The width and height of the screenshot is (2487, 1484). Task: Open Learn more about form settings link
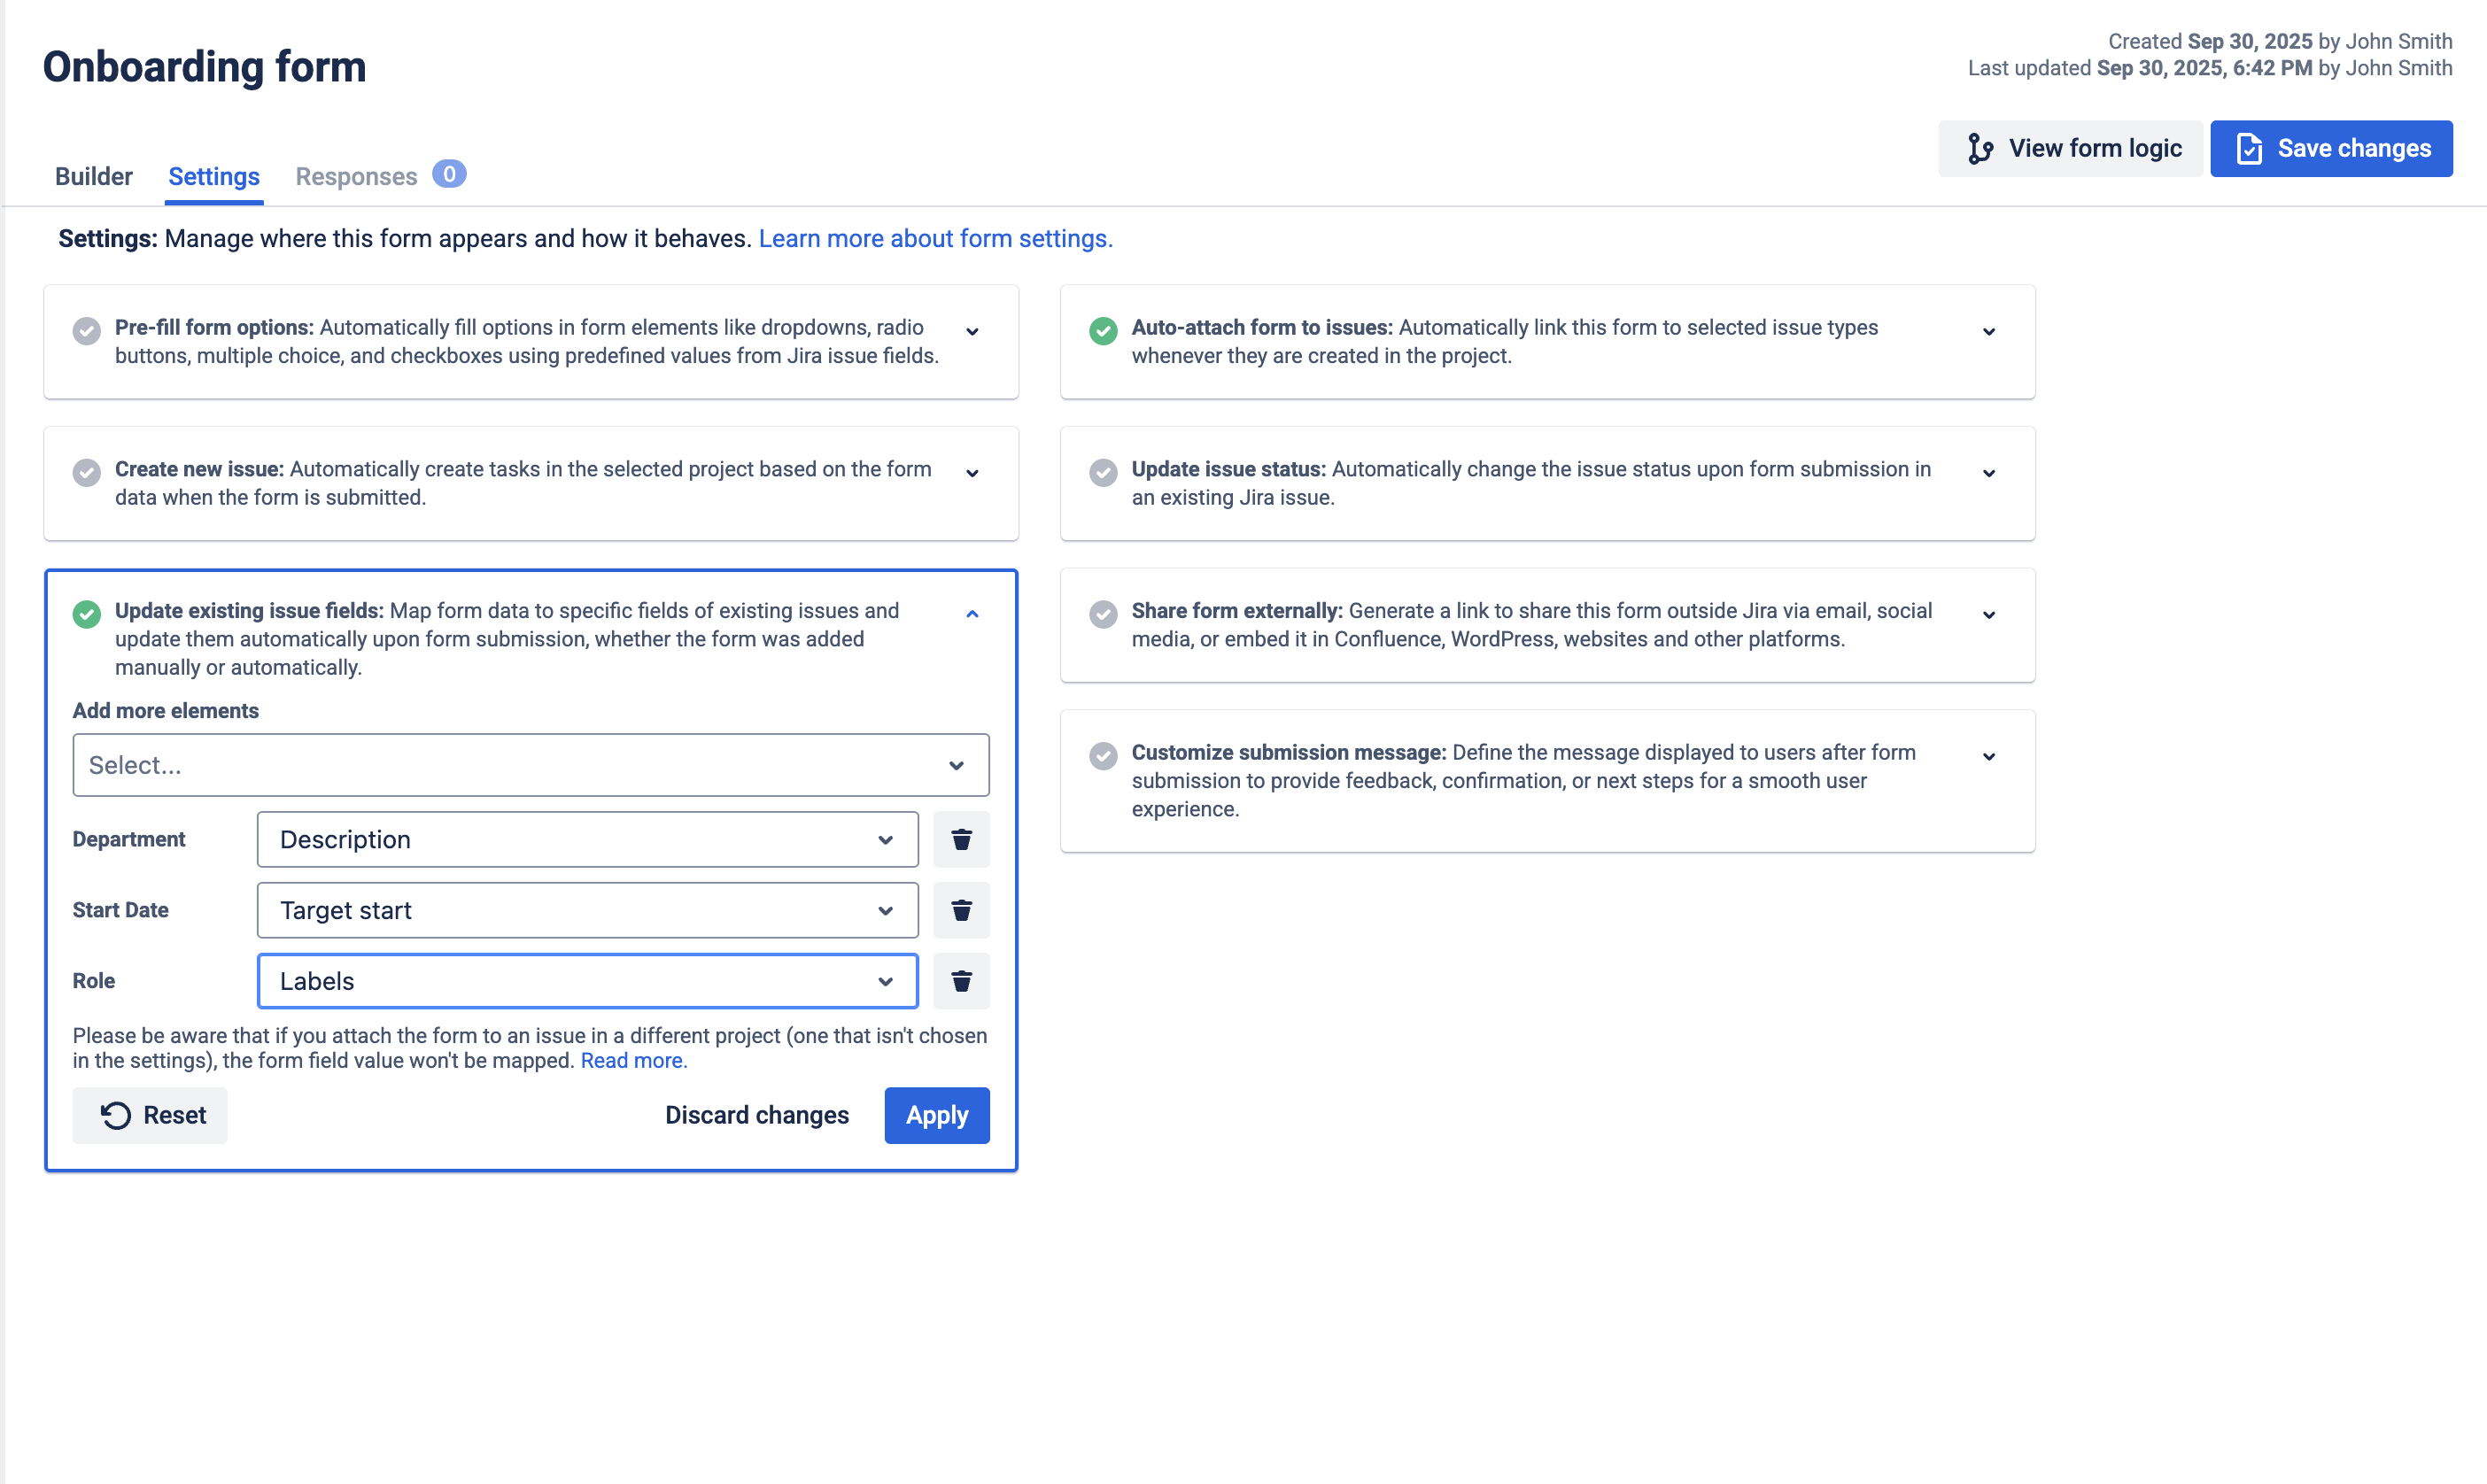(935, 238)
